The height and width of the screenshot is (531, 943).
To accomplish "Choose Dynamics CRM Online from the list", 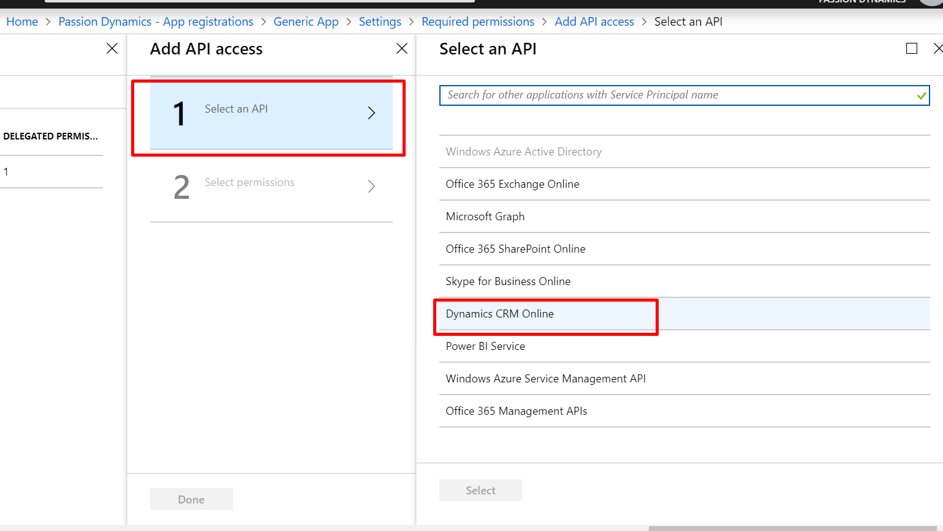I will tap(500, 314).
